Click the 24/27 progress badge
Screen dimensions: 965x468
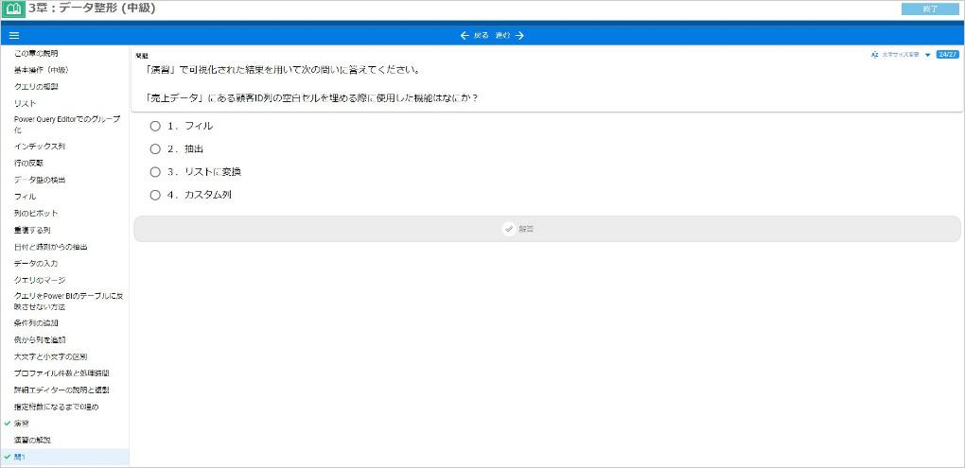pyautogui.click(x=946, y=55)
